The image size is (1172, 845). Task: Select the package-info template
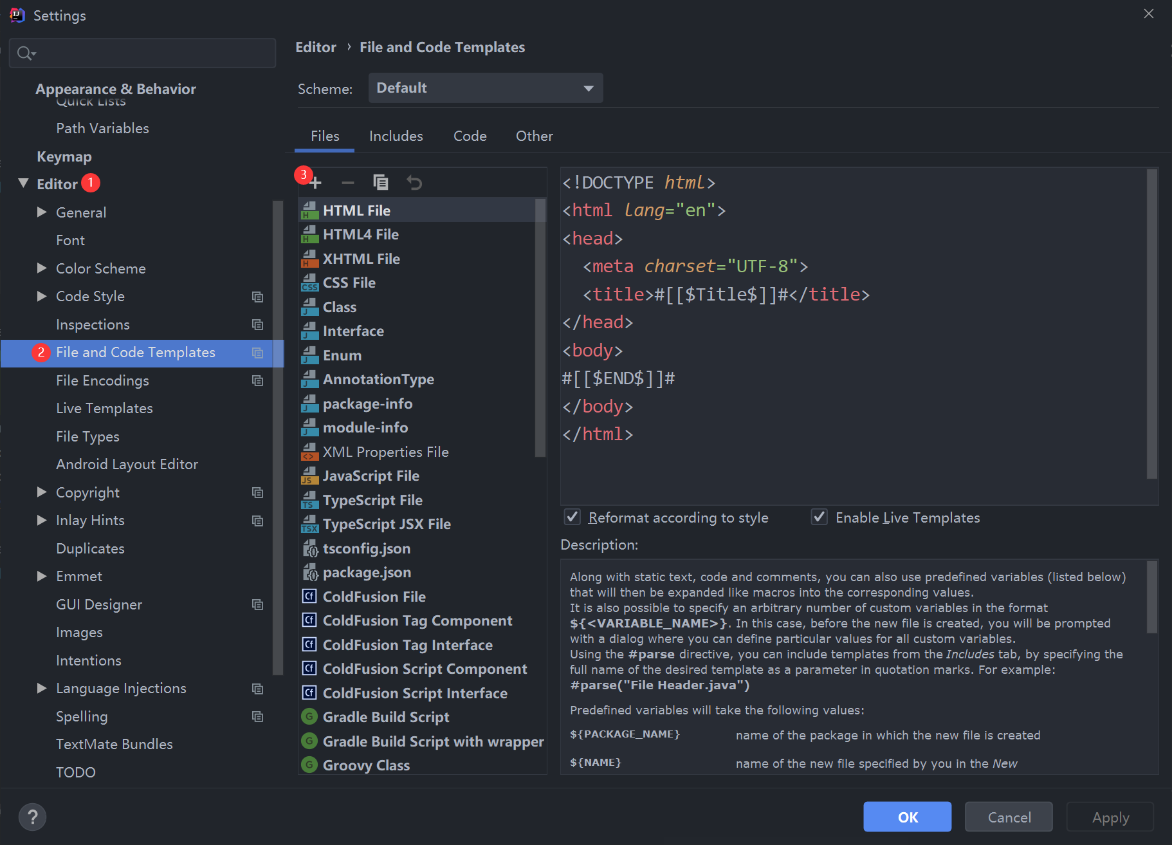[x=417, y=404]
